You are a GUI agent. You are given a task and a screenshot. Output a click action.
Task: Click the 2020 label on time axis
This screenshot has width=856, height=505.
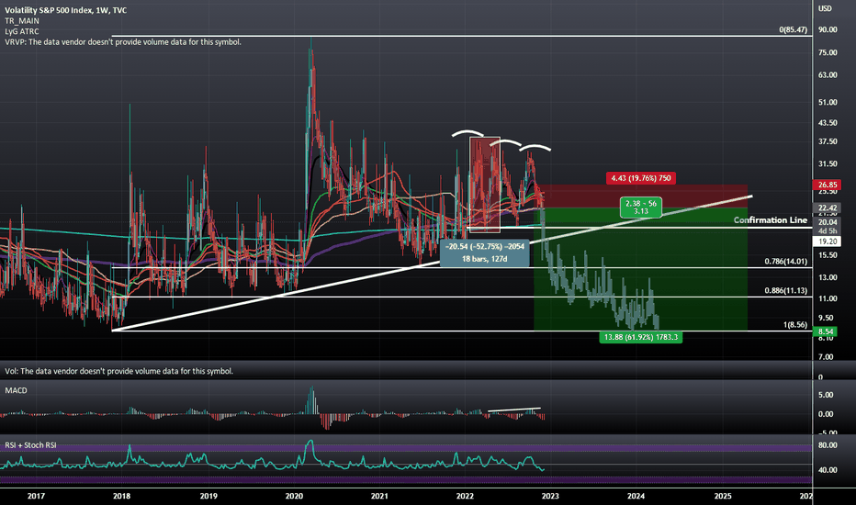point(294,496)
